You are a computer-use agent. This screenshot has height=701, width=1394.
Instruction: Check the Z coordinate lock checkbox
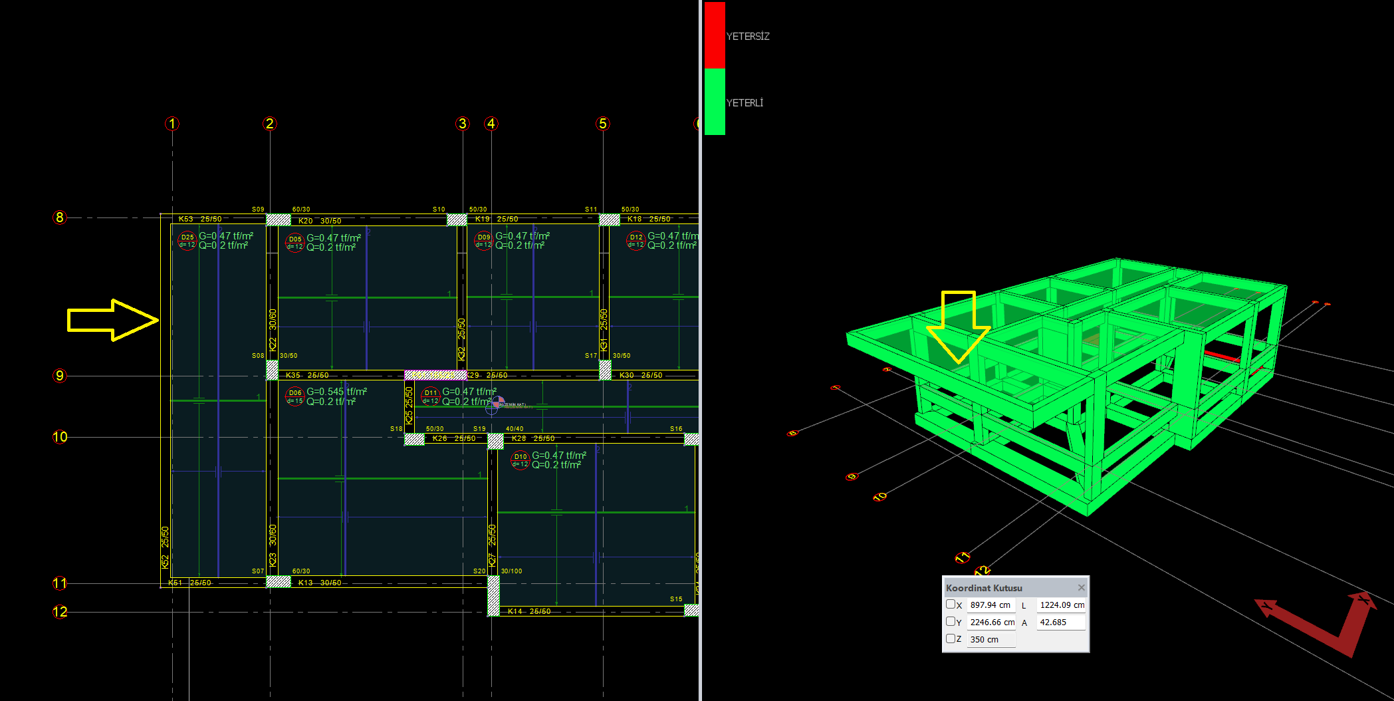click(x=951, y=638)
